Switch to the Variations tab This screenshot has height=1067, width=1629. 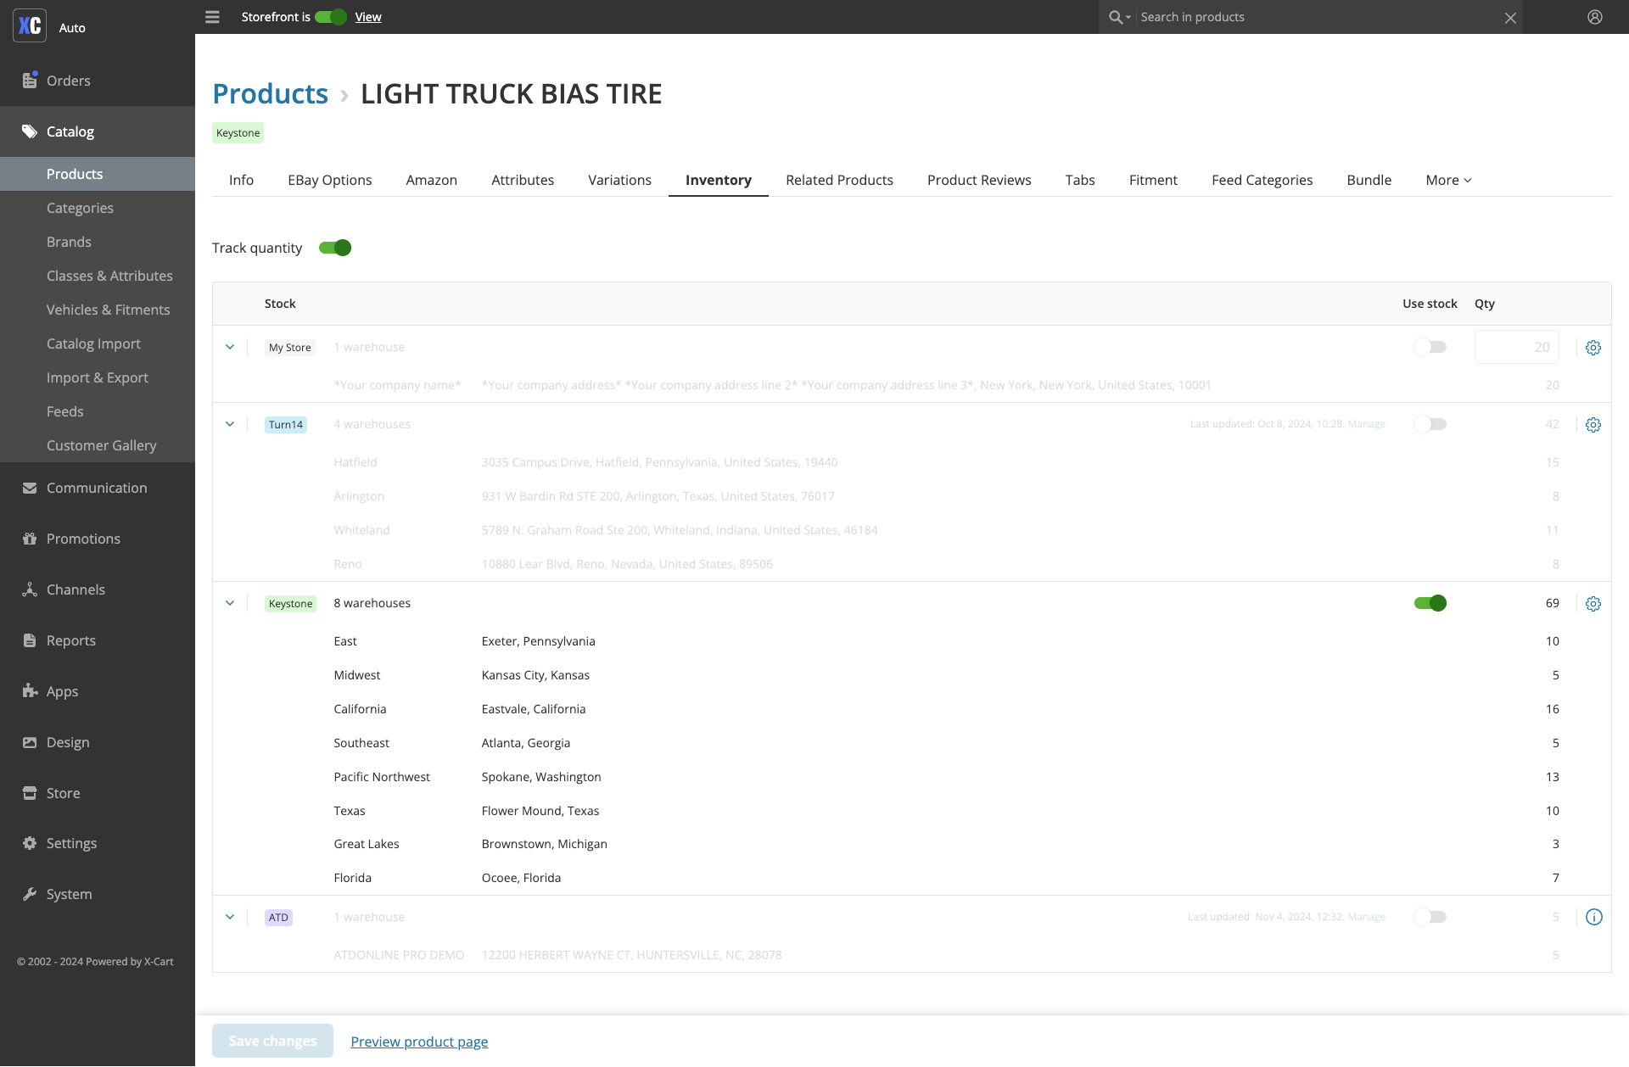pos(619,180)
